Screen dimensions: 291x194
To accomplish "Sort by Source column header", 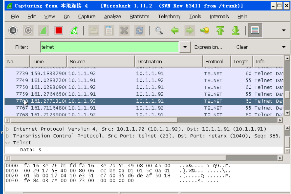I will (x=101, y=61).
